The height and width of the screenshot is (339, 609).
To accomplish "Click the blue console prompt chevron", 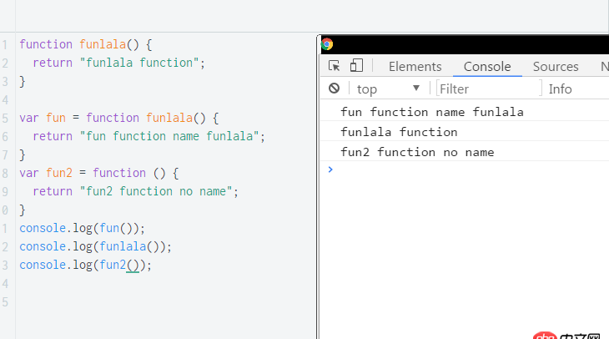I will (330, 169).
